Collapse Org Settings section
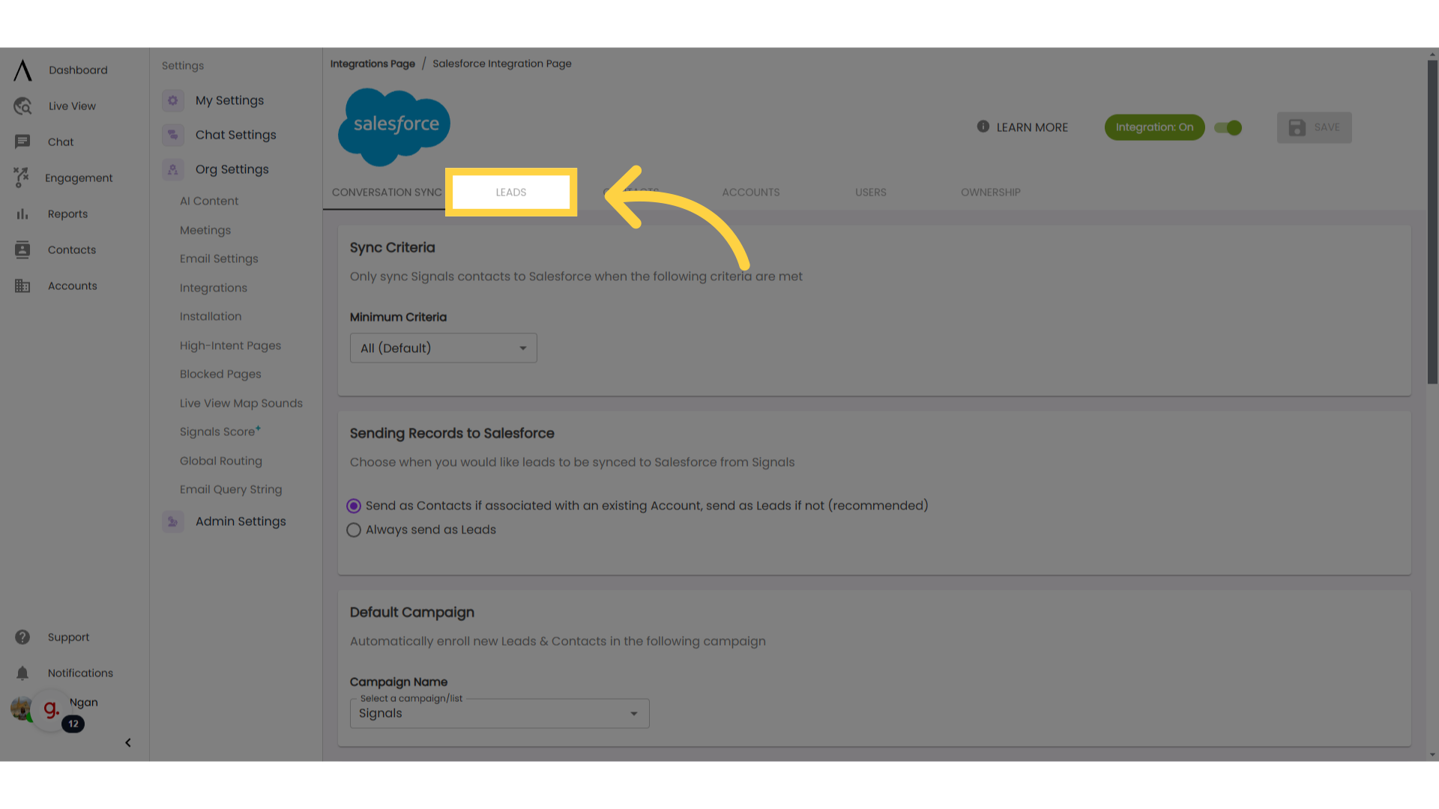Image resolution: width=1439 pixels, height=809 pixels. tap(232, 169)
